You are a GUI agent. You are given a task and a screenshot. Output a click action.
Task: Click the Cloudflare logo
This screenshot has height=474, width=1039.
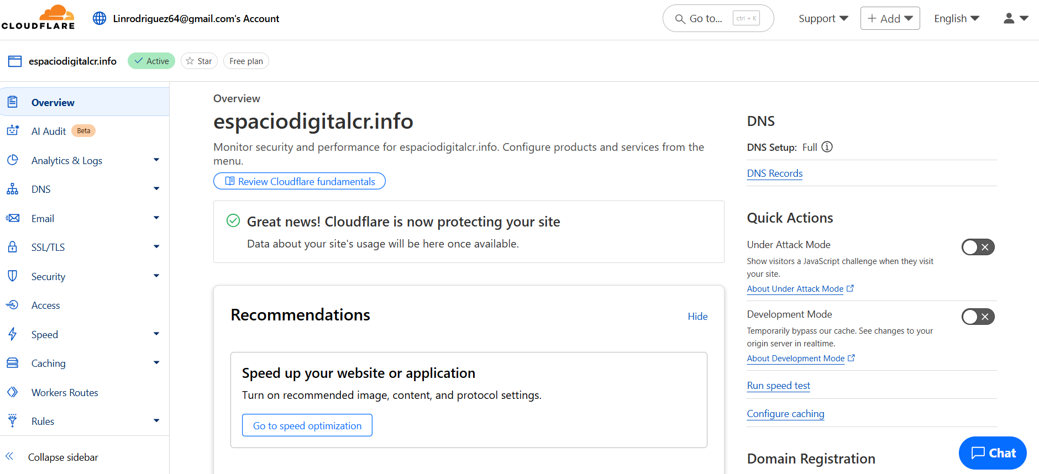38,18
